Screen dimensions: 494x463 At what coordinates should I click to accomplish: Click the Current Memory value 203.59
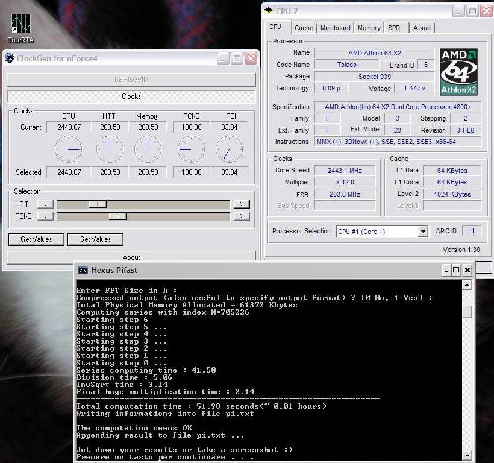[x=148, y=127]
